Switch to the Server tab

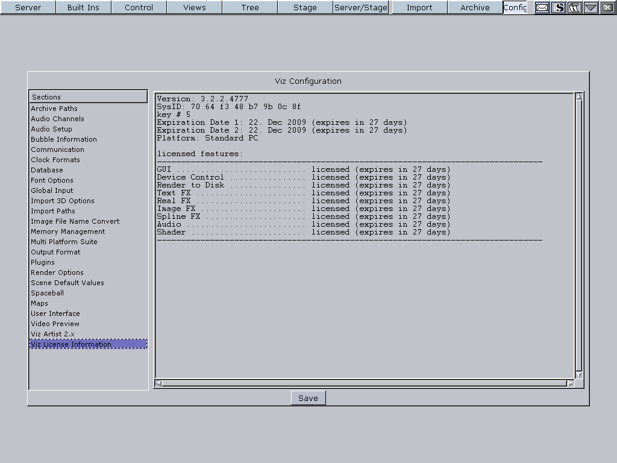click(x=28, y=7)
